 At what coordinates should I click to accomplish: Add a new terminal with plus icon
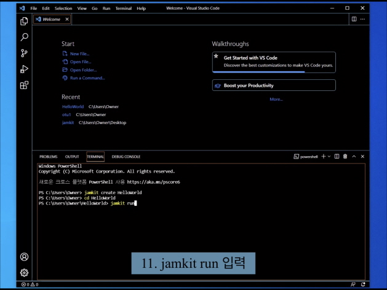[324, 157]
